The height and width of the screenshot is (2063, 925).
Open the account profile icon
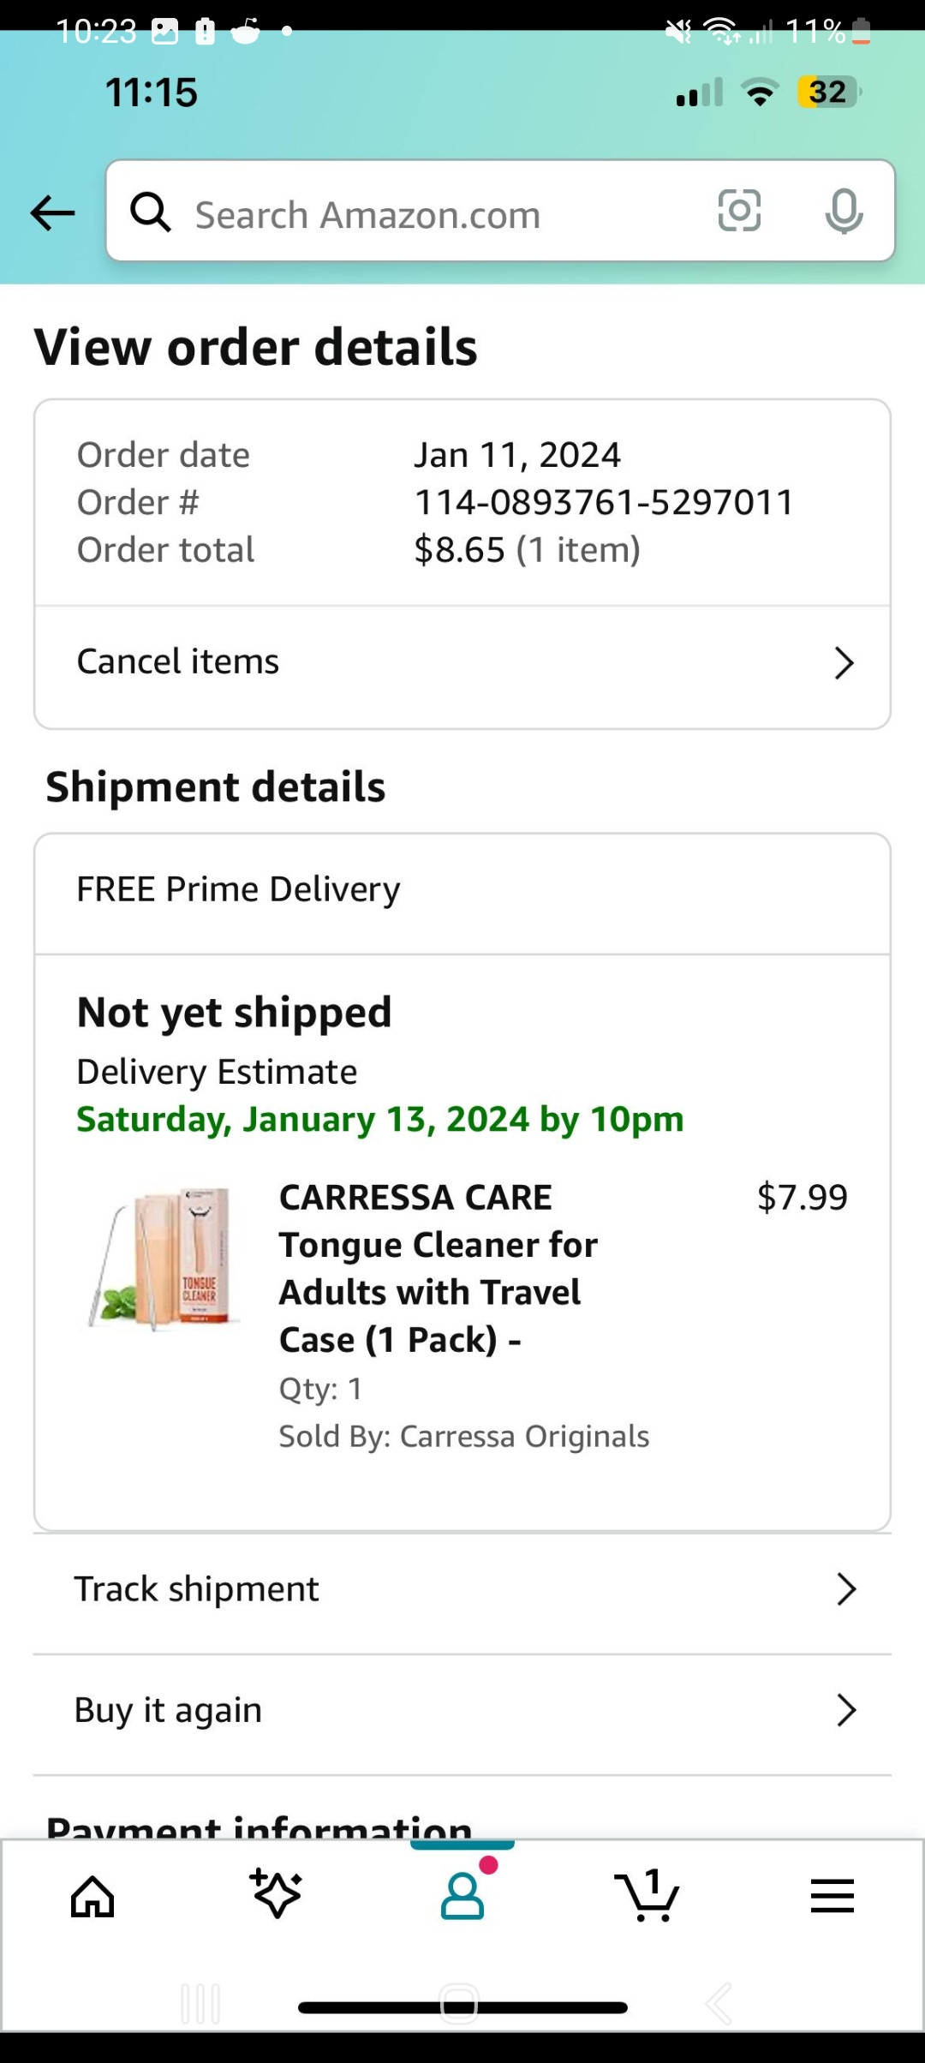click(x=462, y=1895)
